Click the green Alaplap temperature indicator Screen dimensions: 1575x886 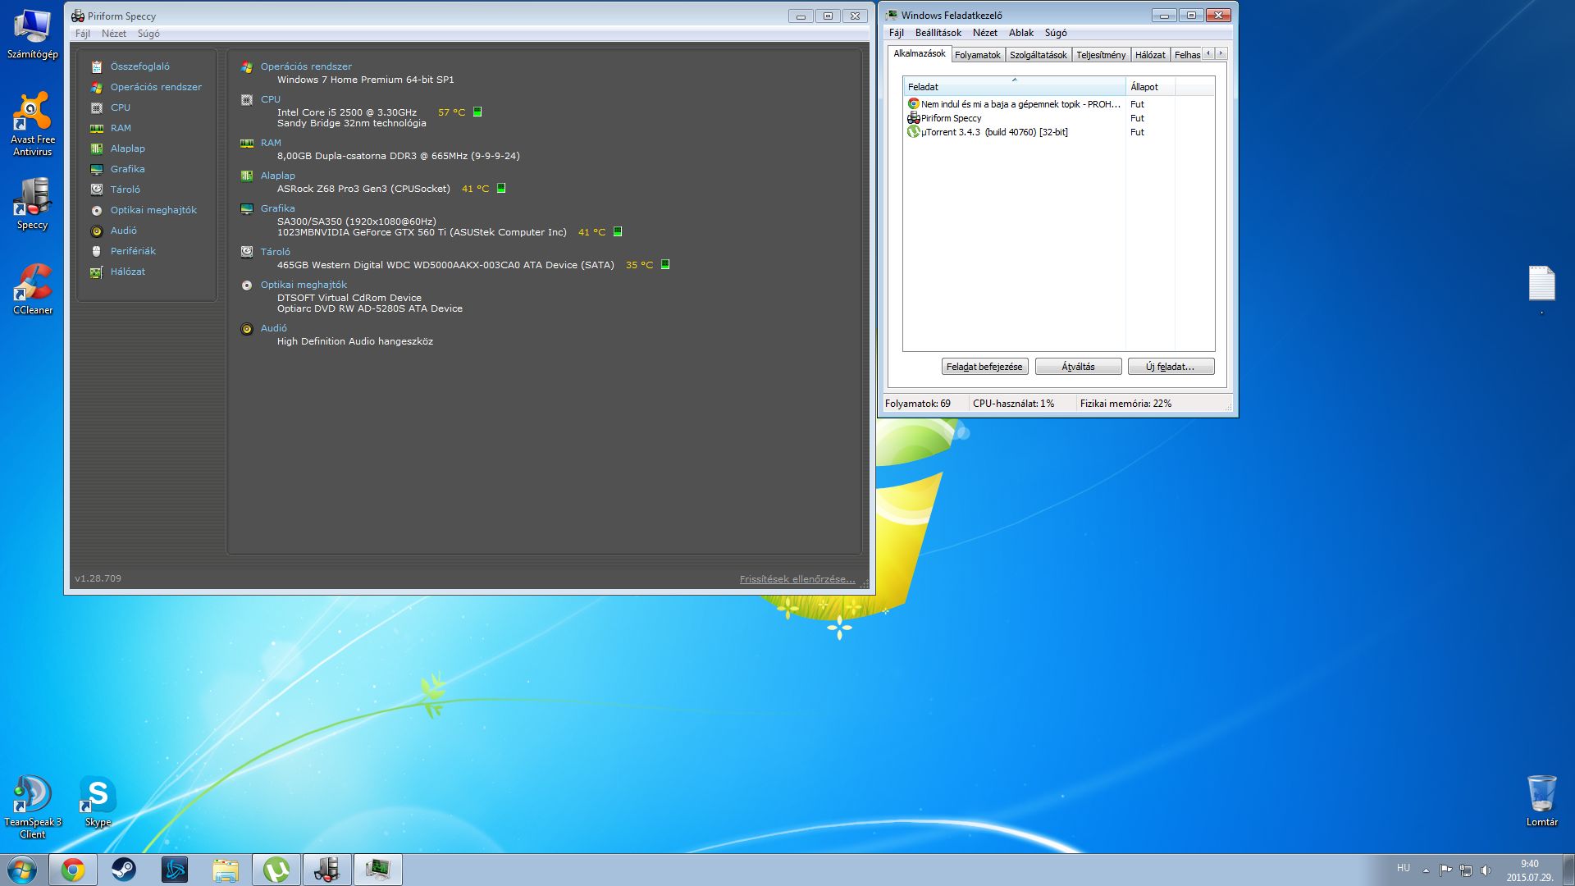[x=501, y=189]
